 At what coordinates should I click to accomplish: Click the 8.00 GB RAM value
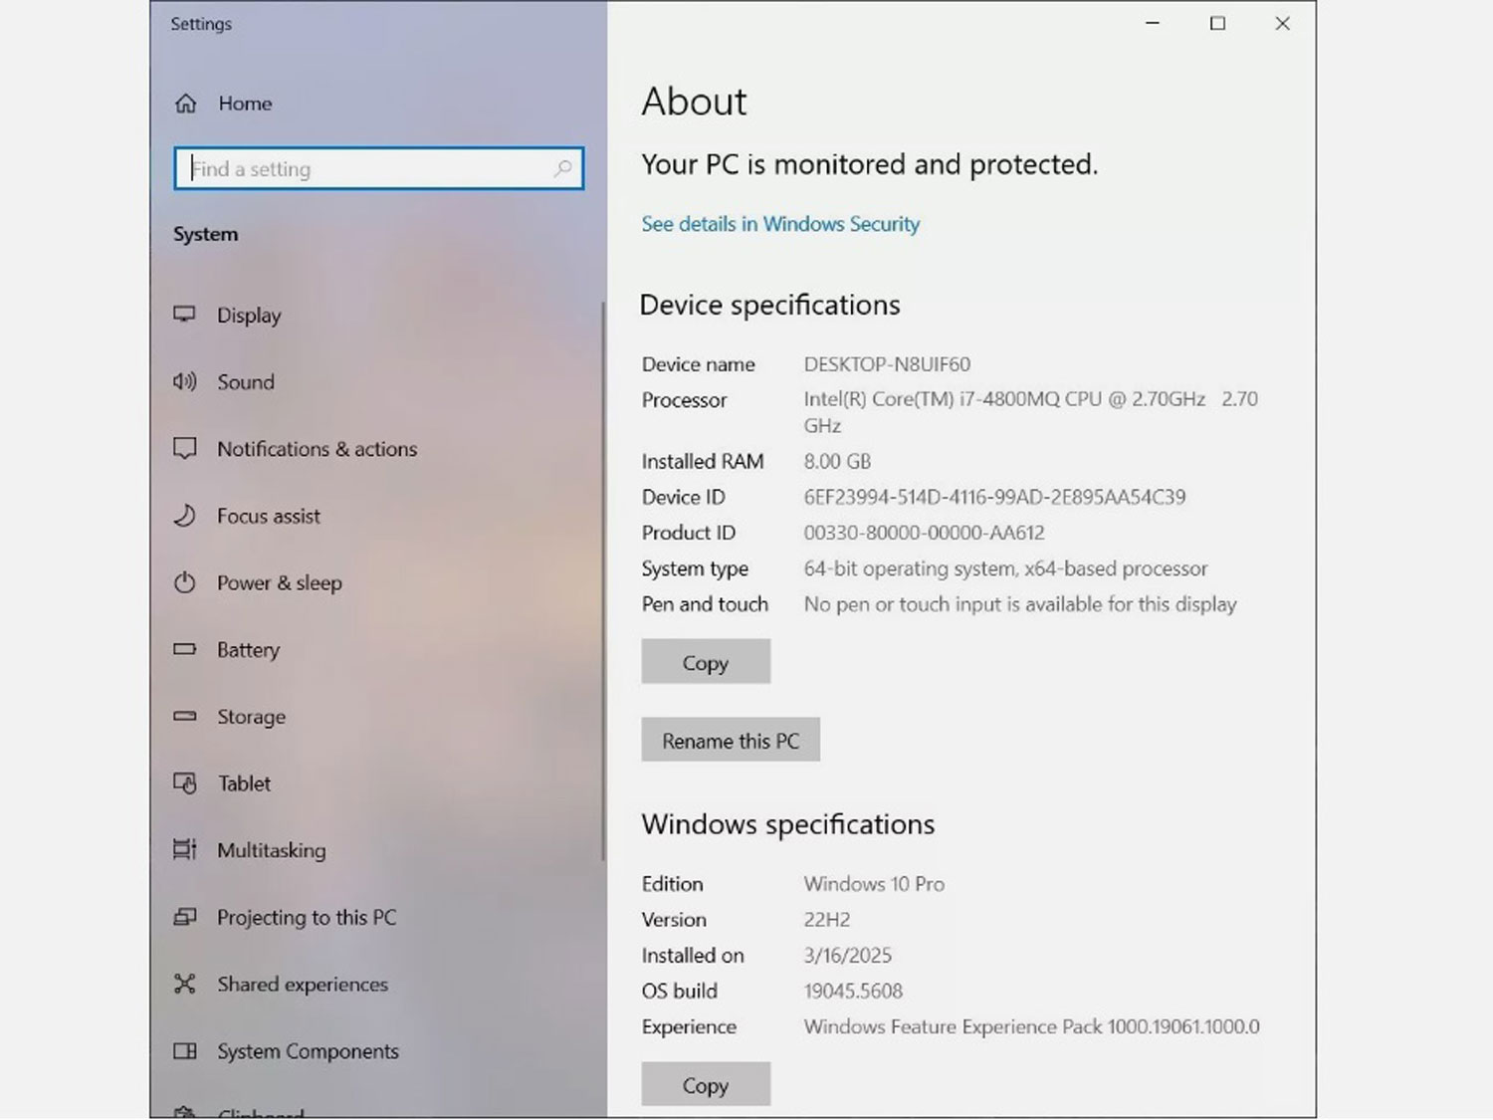pos(837,461)
